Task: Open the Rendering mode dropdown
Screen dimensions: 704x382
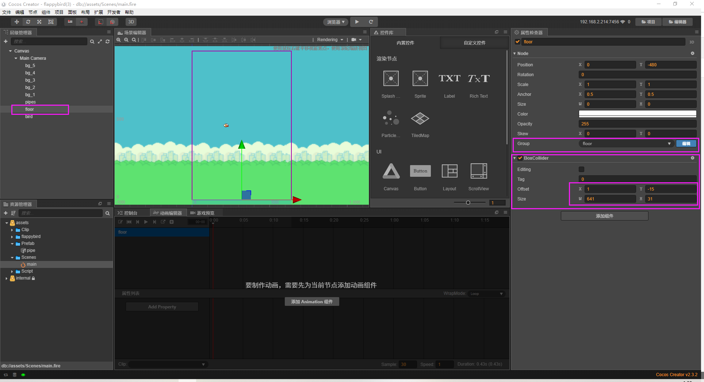Action: (x=330, y=40)
